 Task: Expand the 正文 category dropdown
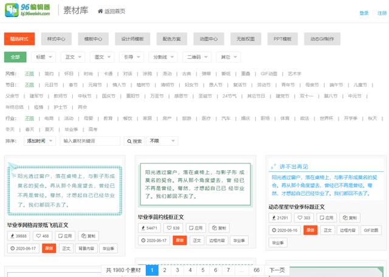click(73, 57)
